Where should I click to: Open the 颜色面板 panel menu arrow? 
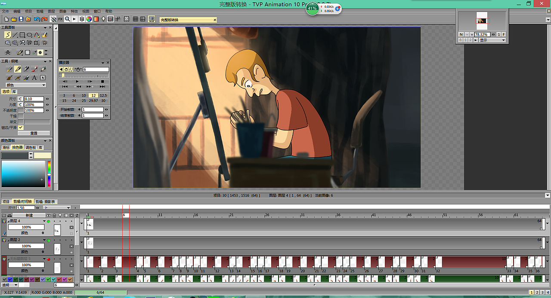[x=46, y=140]
